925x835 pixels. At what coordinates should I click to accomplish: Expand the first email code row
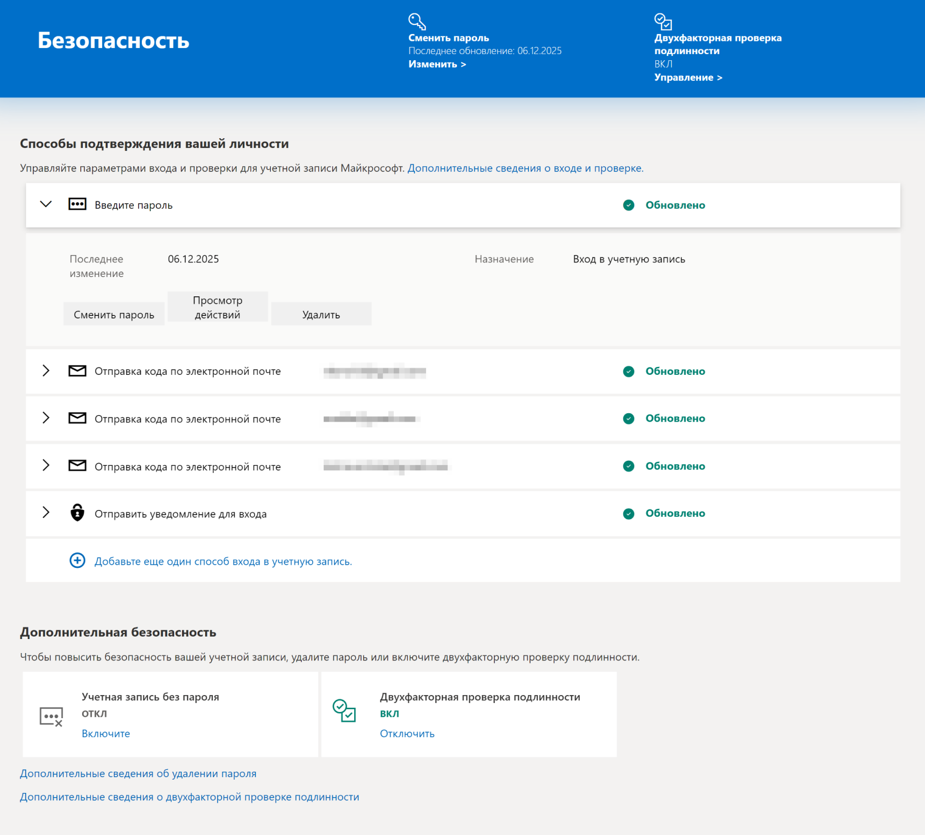tap(46, 371)
